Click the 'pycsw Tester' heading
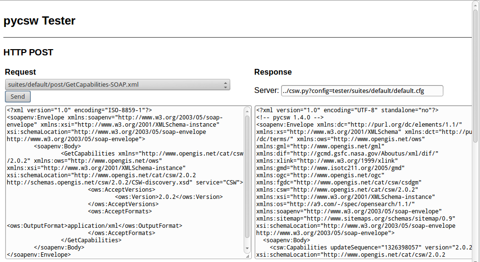 pos(40,21)
